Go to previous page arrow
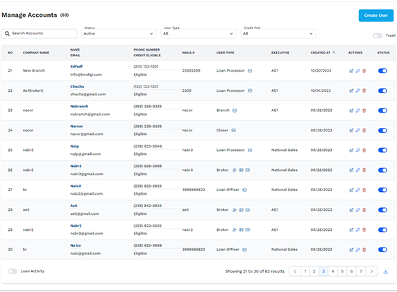397x292 pixels. point(295,271)
